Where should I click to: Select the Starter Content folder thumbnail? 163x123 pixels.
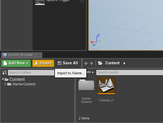[86, 85]
